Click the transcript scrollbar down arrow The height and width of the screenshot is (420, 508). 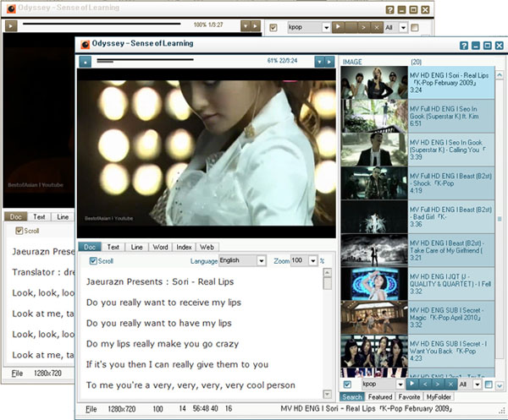pos(327,394)
